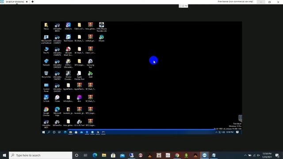This screenshot has width=283, height=159.
Task: Open the local taskbar clock and date
Action: [267, 155]
